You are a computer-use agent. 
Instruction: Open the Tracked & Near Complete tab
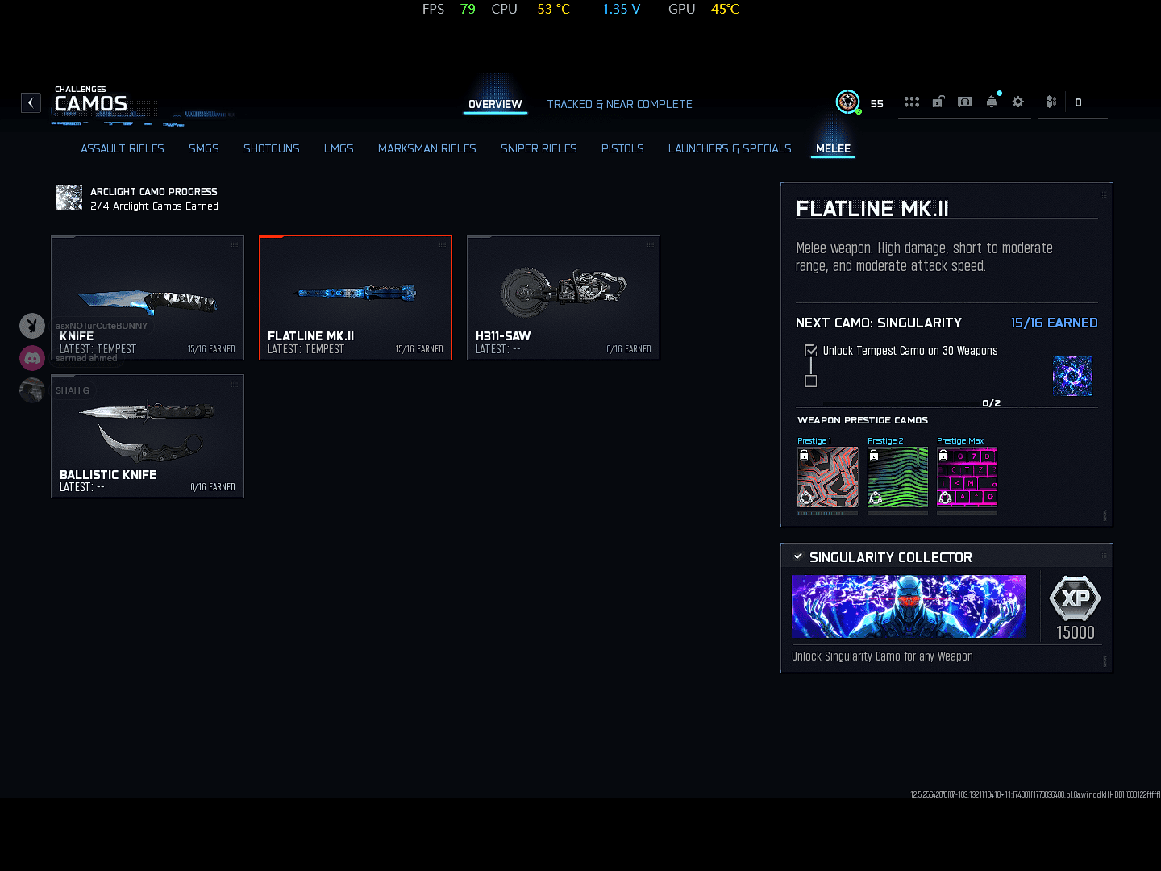(619, 104)
